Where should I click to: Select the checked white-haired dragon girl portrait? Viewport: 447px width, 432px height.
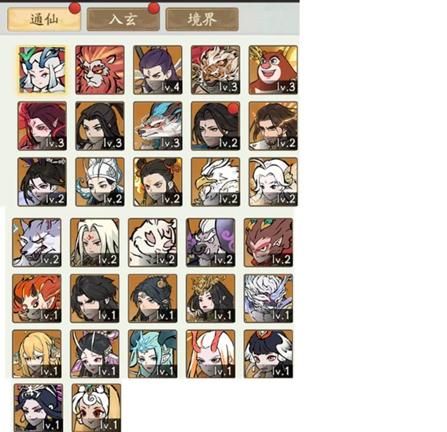pyautogui.click(x=42, y=70)
